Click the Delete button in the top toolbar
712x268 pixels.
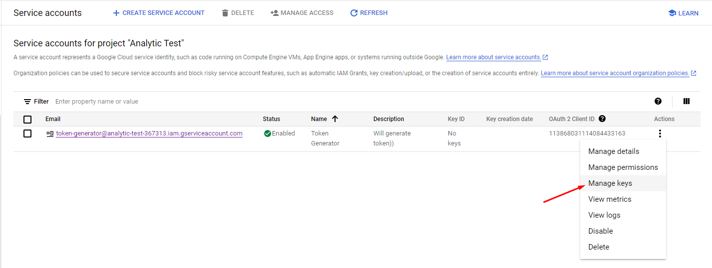pyautogui.click(x=238, y=13)
